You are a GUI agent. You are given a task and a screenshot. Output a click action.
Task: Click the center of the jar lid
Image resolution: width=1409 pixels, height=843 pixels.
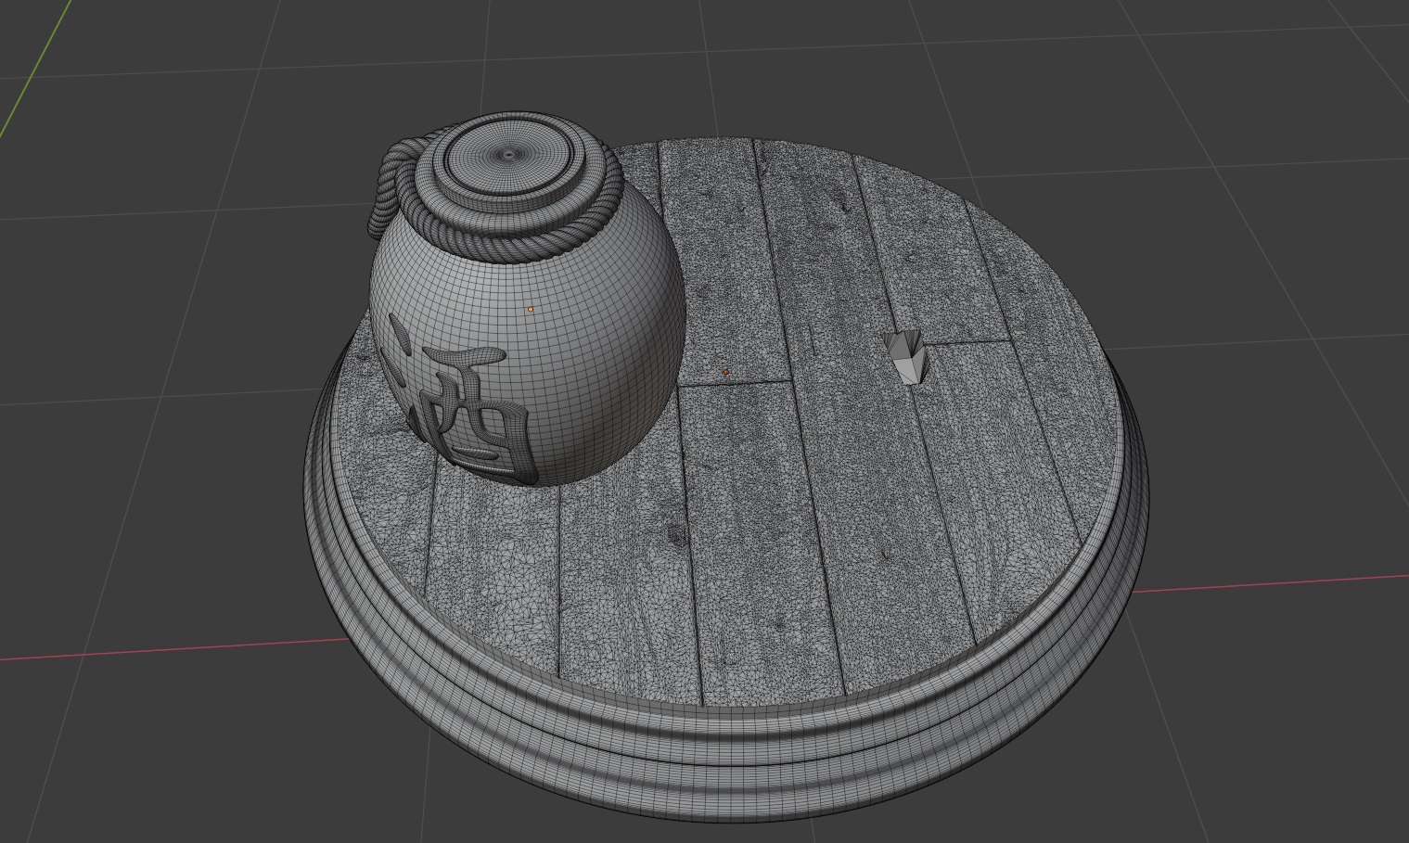507,154
